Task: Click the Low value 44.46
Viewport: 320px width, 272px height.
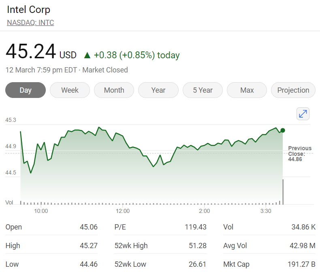Action: click(89, 264)
